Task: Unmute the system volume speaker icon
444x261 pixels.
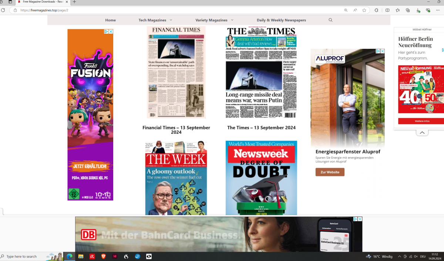Action: point(416,257)
